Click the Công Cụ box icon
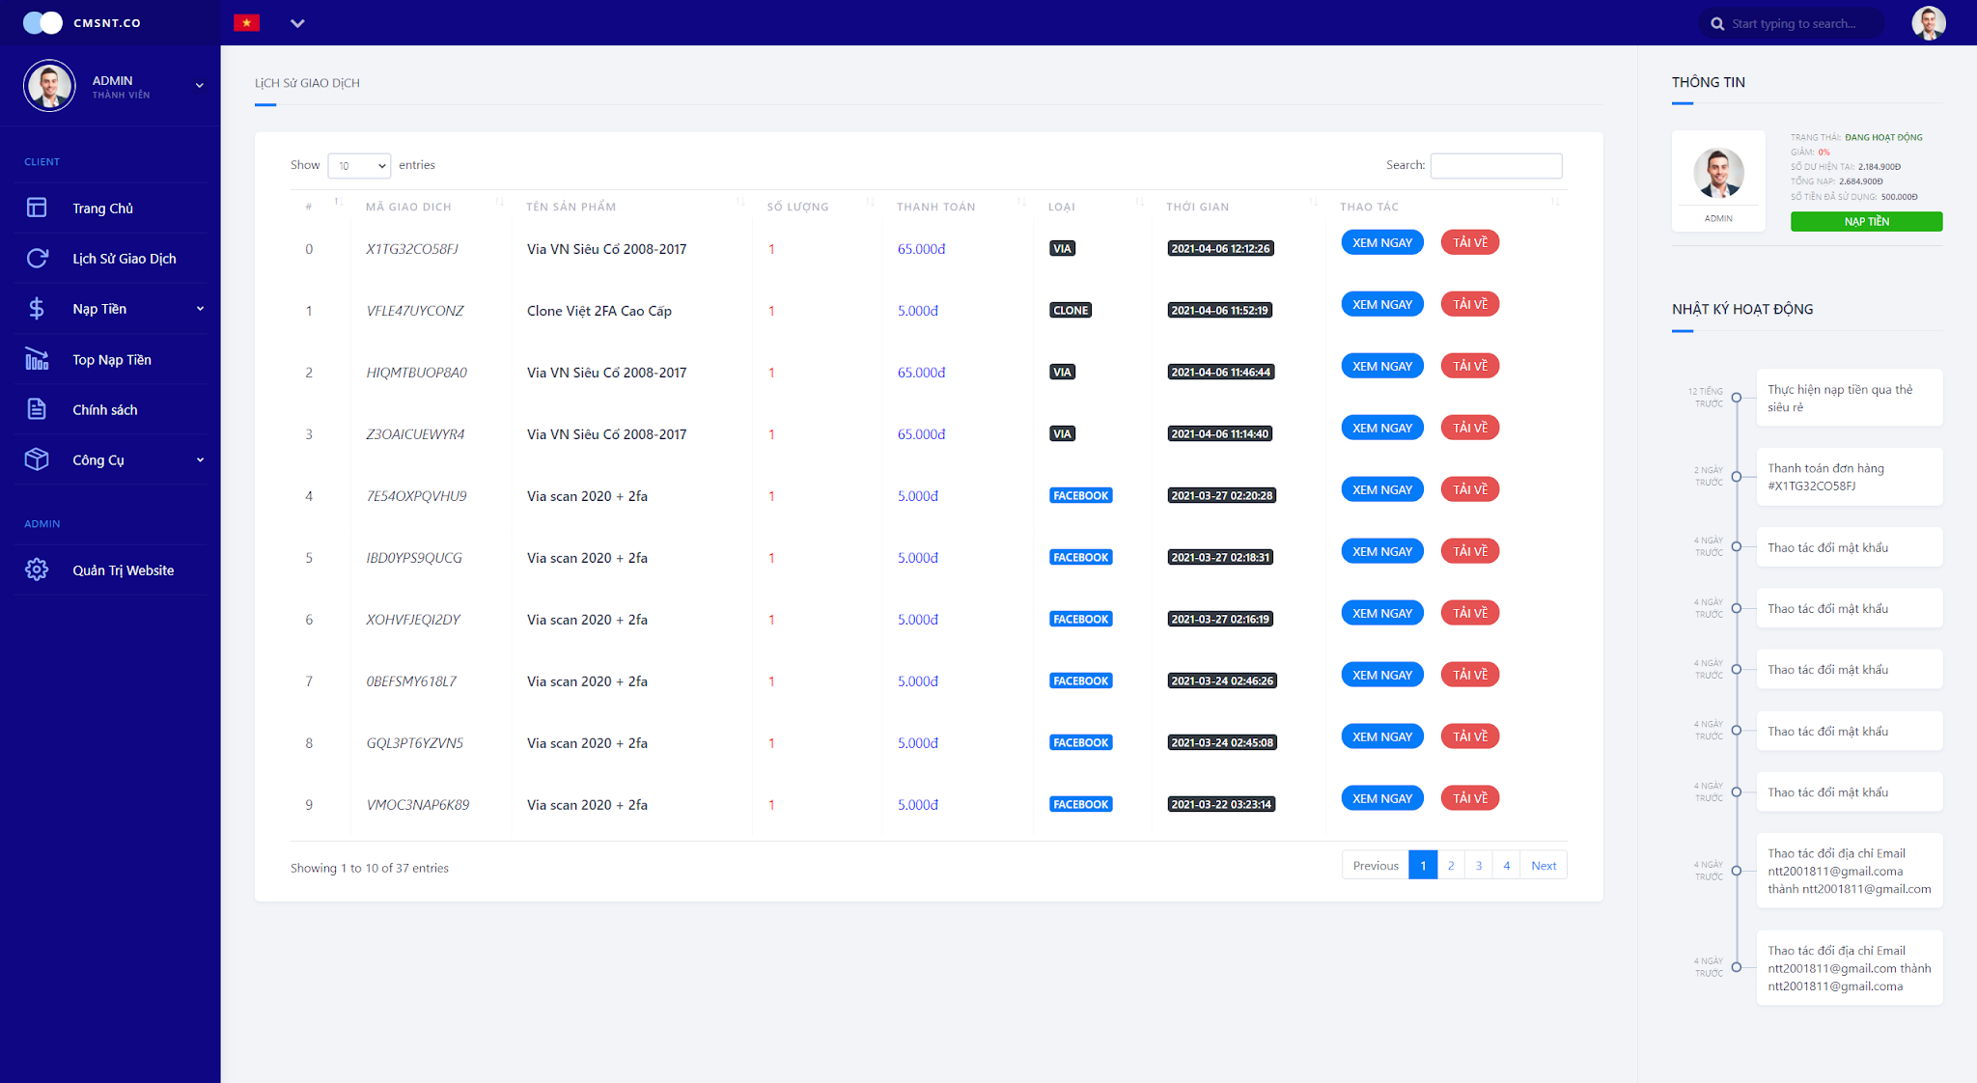The image size is (1977, 1083). tap(37, 459)
